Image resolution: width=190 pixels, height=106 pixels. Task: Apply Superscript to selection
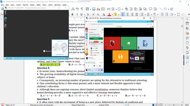[x=94, y=15]
